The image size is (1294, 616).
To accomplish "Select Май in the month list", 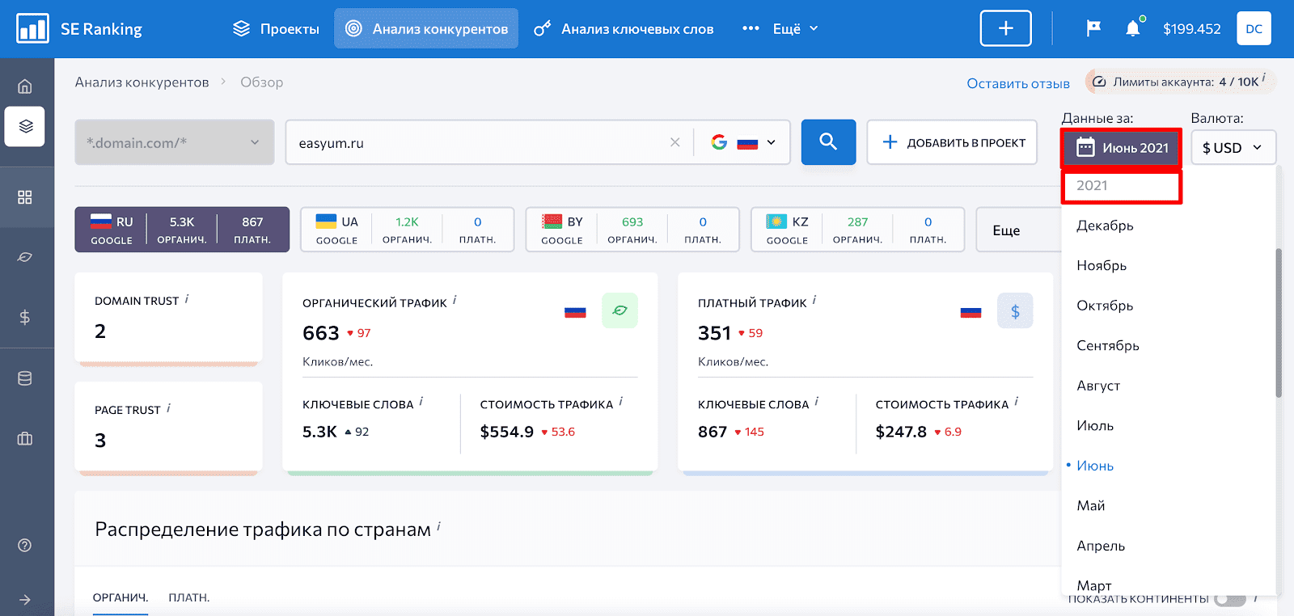I will point(1091,505).
